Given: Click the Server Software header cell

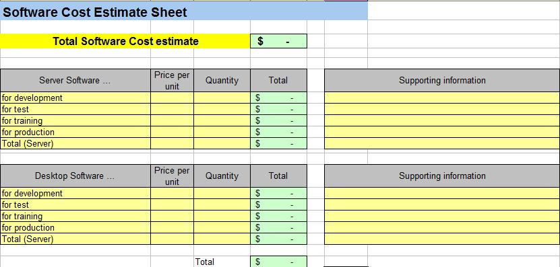Looking at the screenshot, I should coord(75,80).
